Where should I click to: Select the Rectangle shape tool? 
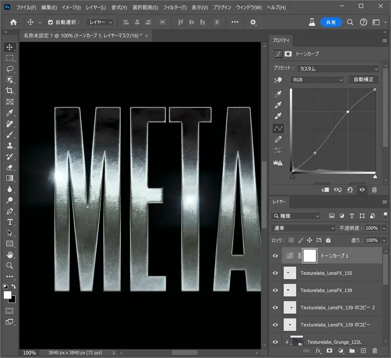point(10,244)
